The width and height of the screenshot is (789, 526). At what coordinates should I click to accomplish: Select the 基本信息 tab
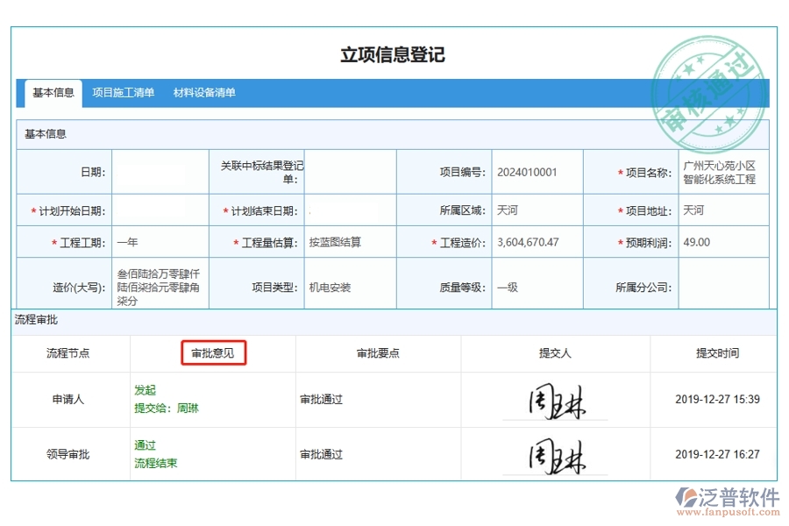coord(53,91)
